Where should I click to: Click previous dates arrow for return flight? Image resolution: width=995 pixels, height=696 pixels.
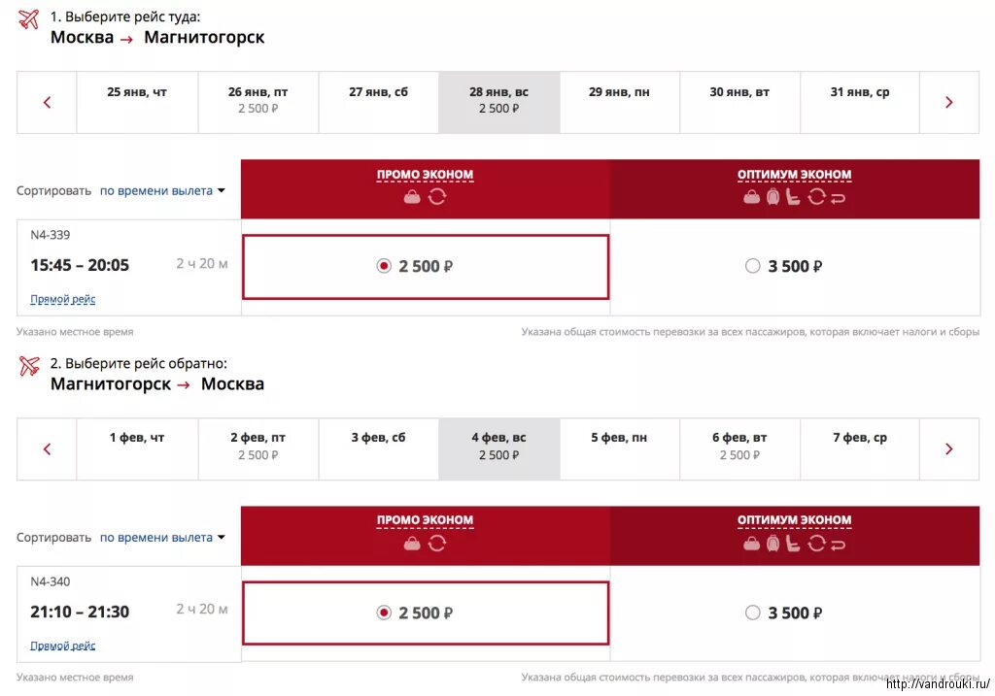click(x=47, y=448)
